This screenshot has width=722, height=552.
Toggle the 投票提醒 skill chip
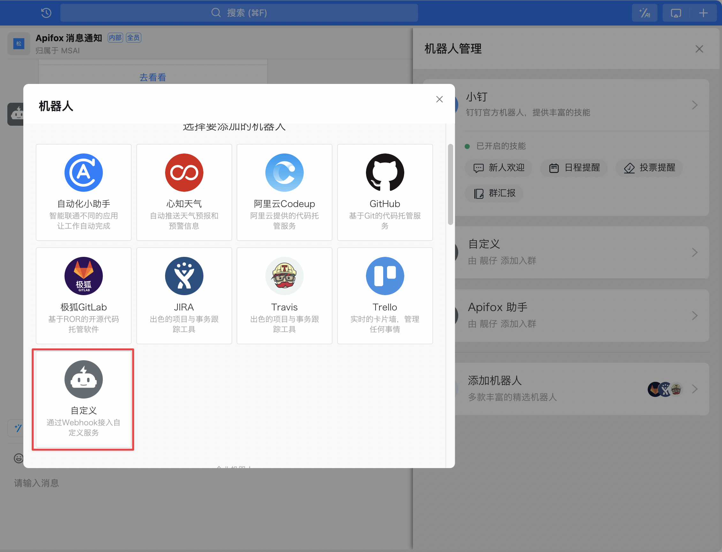[649, 168]
